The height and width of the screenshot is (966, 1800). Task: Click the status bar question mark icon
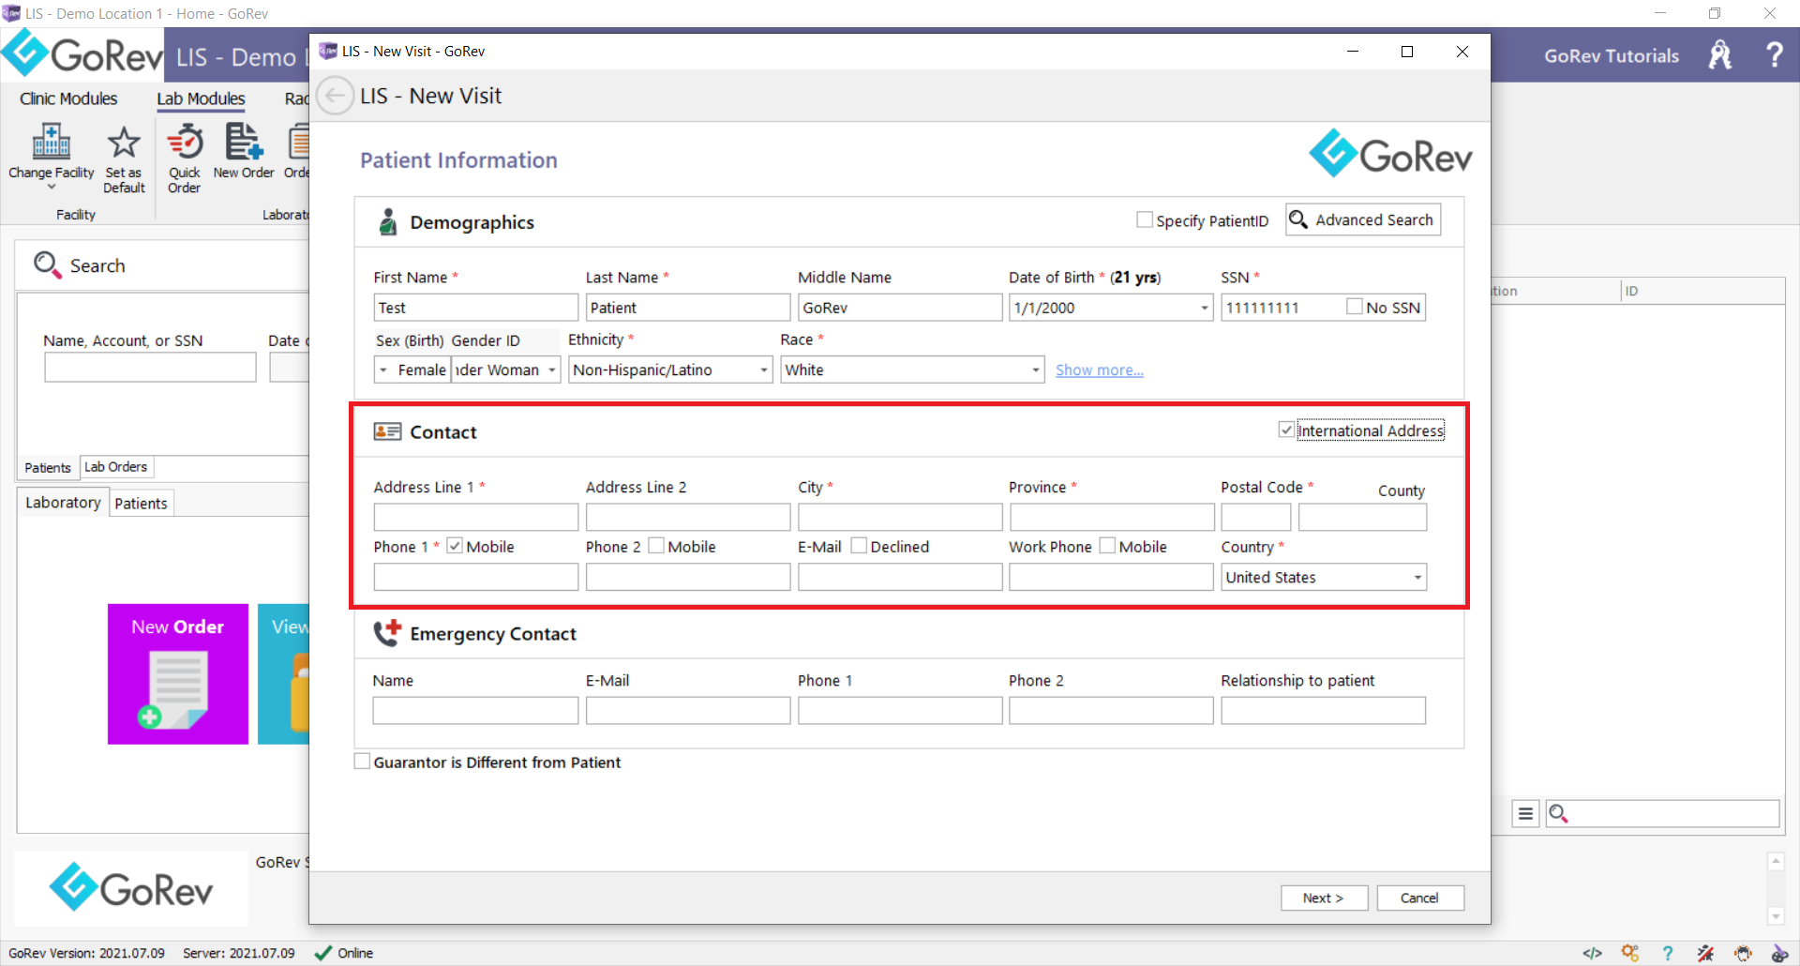click(1668, 953)
